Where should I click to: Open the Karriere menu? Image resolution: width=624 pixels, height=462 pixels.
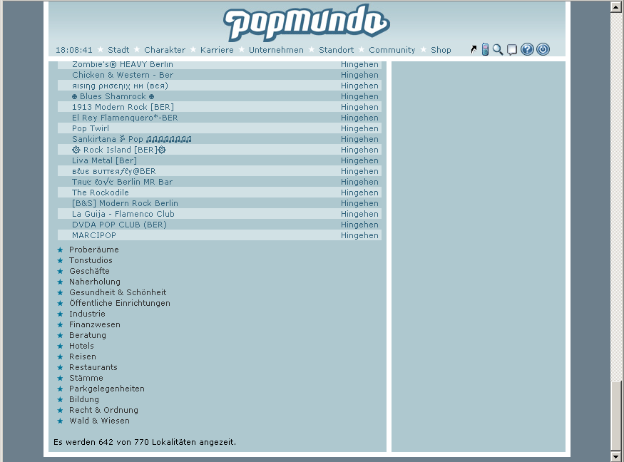coord(217,50)
